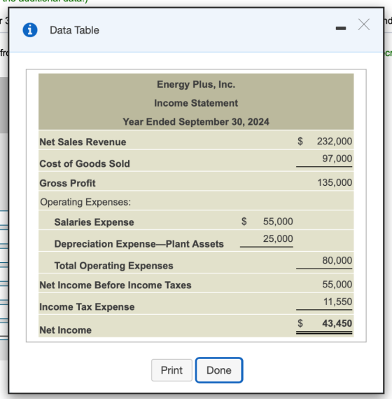Click the Salaries Expense label
392x399 pixels.
tap(94, 222)
